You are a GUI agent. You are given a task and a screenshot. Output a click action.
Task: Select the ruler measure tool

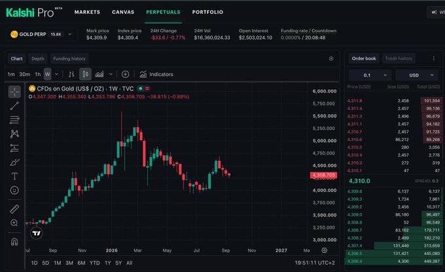[14, 209]
